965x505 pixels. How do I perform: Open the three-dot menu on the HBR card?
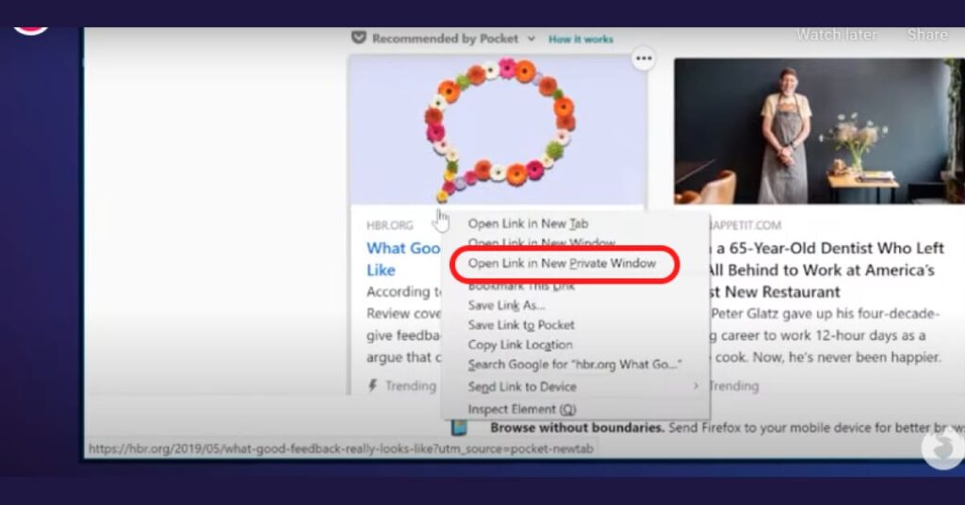pos(643,59)
